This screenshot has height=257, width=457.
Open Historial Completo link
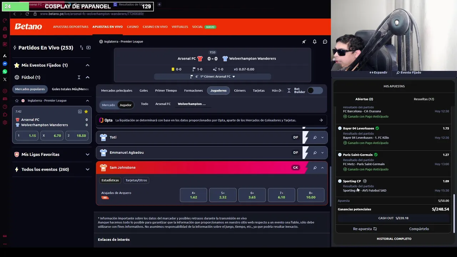pos(394,239)
